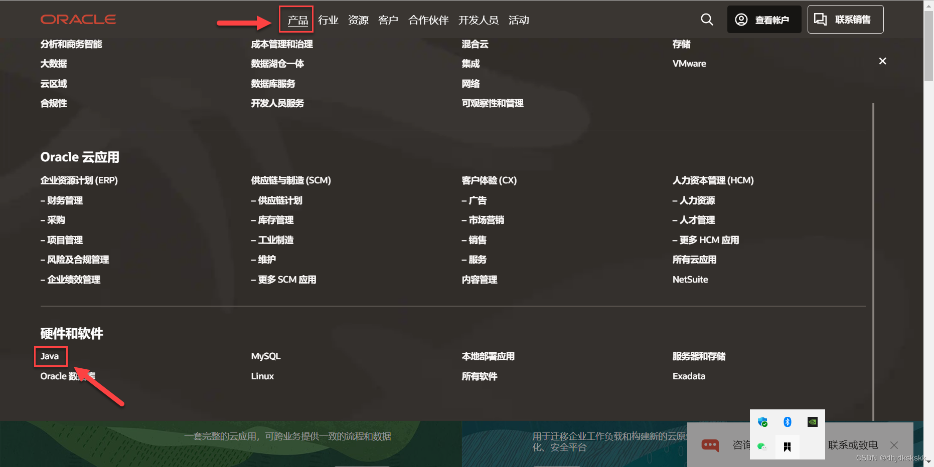Open 网络 link
Image resolution: width=934 pixels, height=467 pixels.
coord(471,84)
